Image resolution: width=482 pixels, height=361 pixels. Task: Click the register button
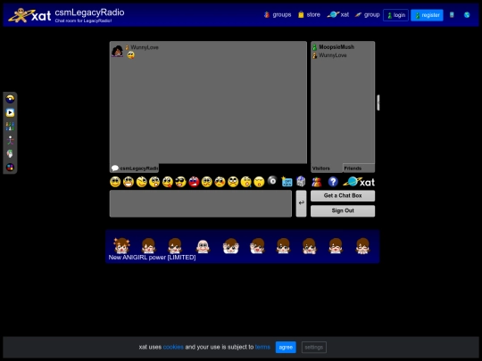tap(427, 15)
